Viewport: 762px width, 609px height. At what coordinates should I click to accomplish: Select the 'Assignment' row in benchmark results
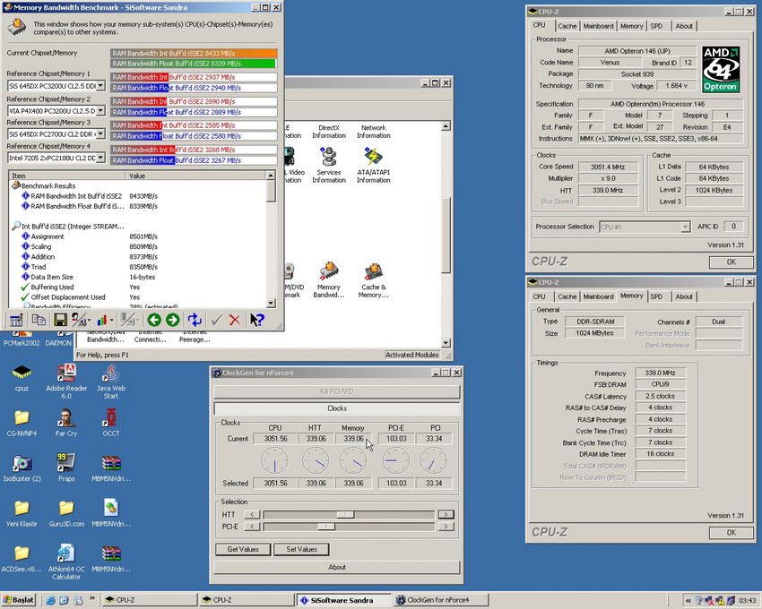pyautogui.click(x=137, y=236)
